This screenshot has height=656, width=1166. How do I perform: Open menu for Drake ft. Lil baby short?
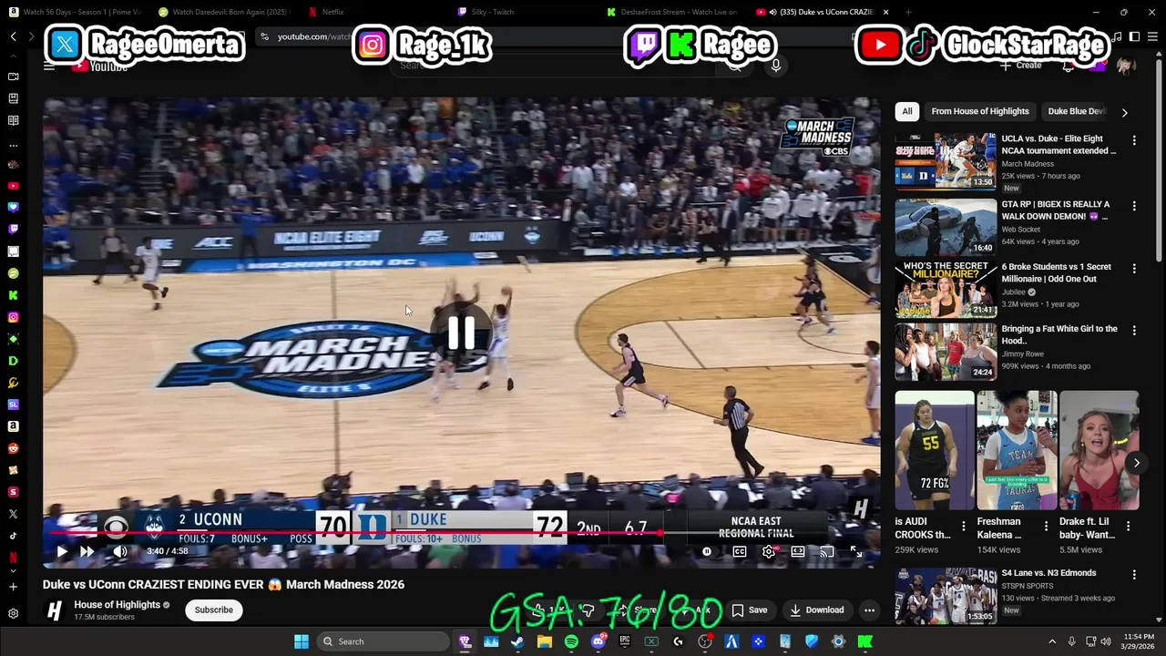(x=1128, y=526)
